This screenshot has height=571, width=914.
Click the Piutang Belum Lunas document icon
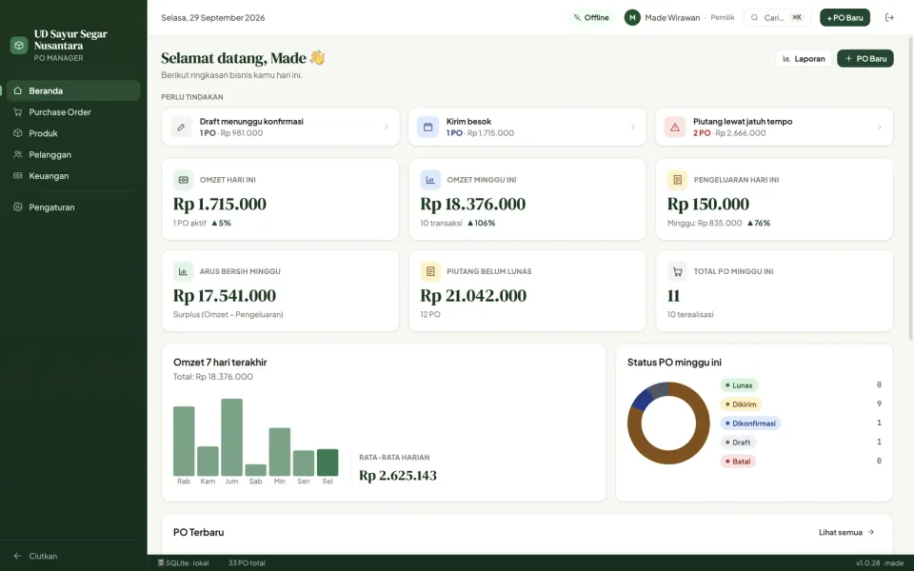click(x=430, y=271)
